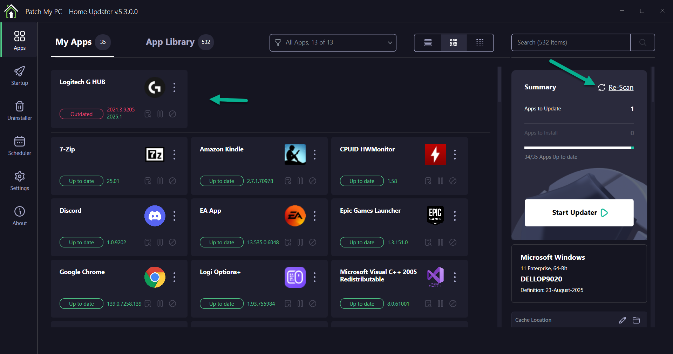
Task: Expand the All Apps filter dropdown
Action: coord(333,43)
